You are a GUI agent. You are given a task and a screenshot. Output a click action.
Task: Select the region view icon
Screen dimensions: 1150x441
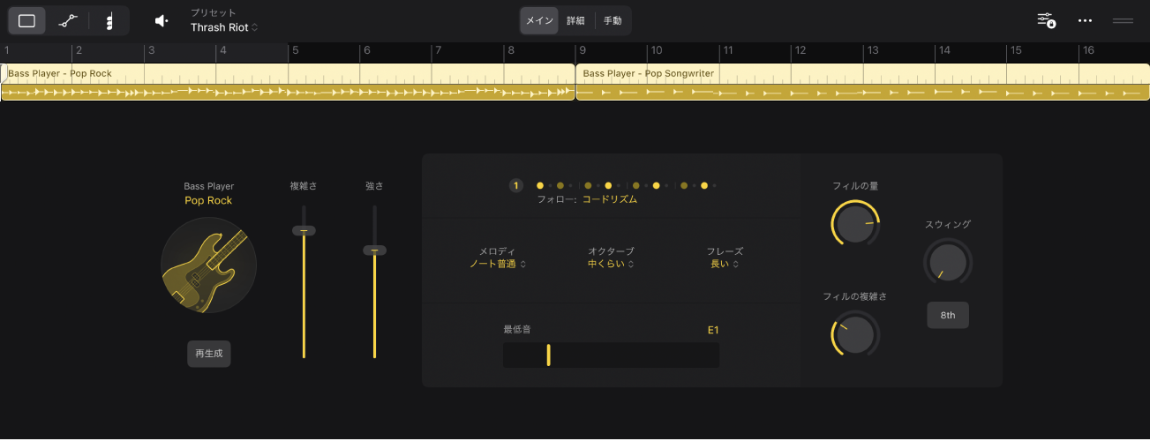click(26, 20)
